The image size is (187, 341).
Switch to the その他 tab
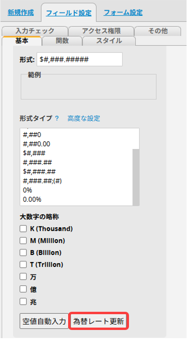coord(158,31)
